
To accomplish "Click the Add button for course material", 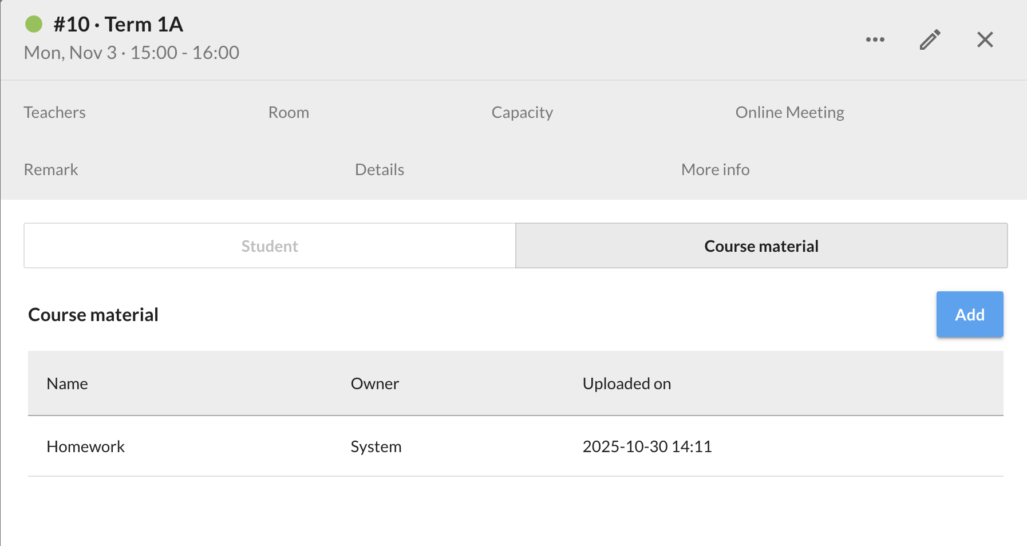I will (969, 314).
